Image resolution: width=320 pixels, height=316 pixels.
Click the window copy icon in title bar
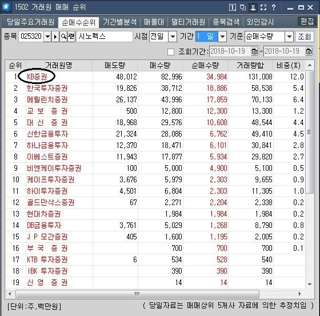pos(243,7)
